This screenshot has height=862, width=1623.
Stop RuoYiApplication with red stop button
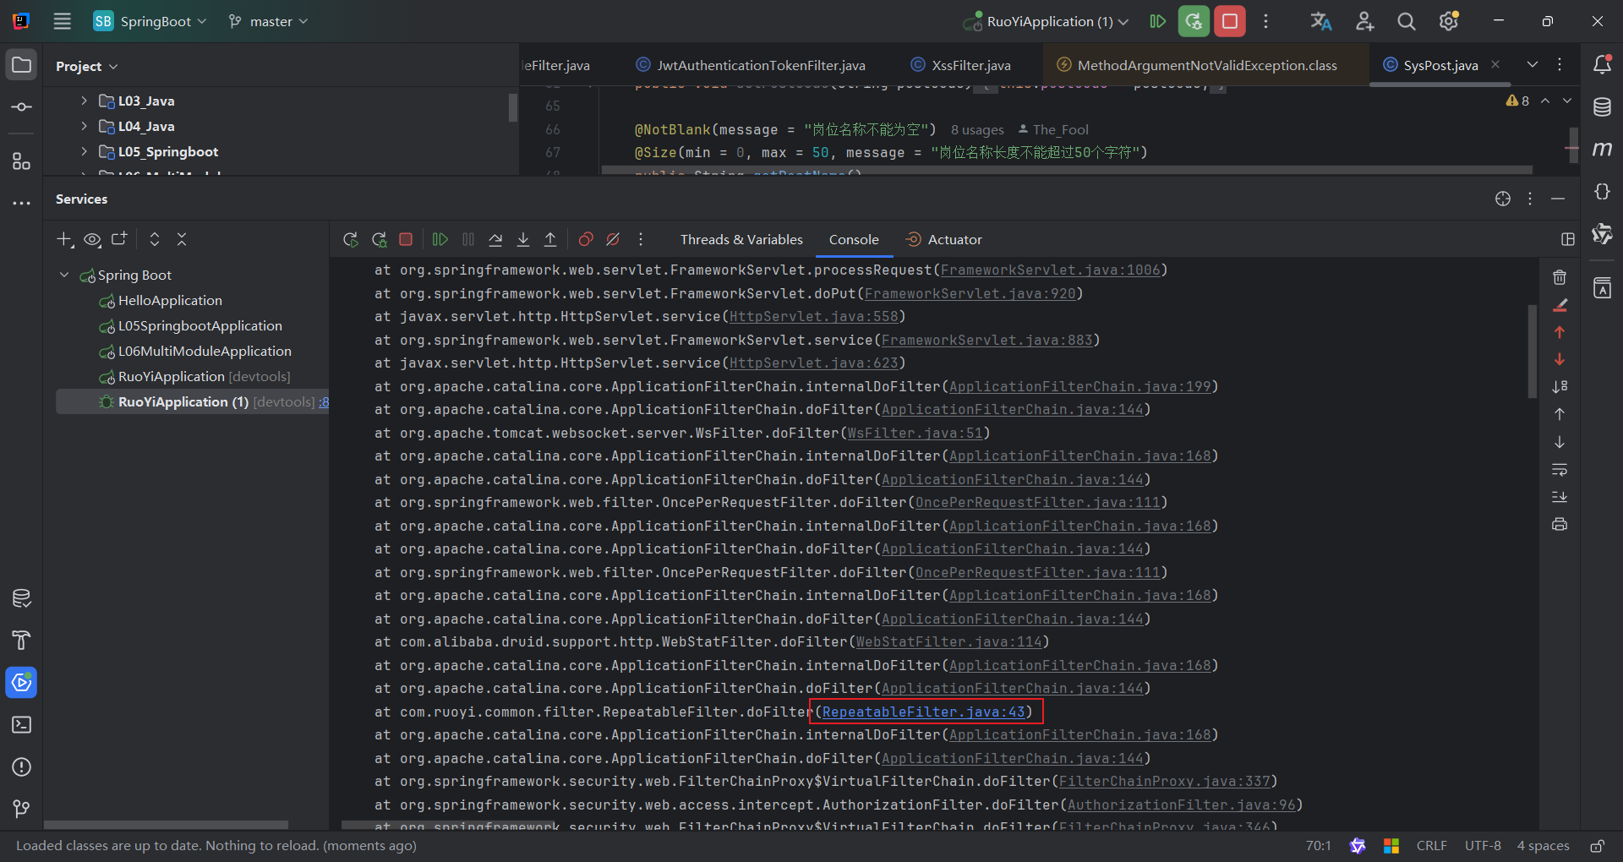tap(1230, 21)
